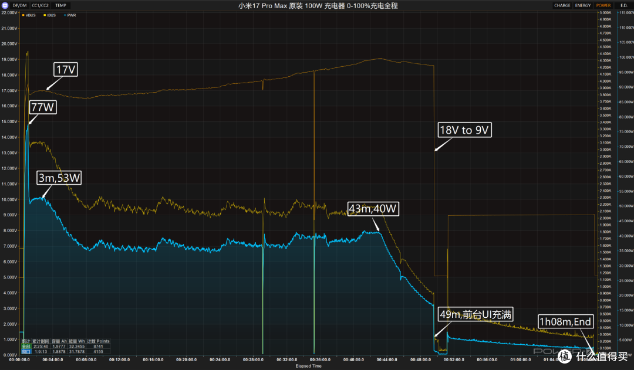Toggle VBUS legend entry
Image resolution: width=634 pixels, height=370 pixels.
click(x=29, y=15)
